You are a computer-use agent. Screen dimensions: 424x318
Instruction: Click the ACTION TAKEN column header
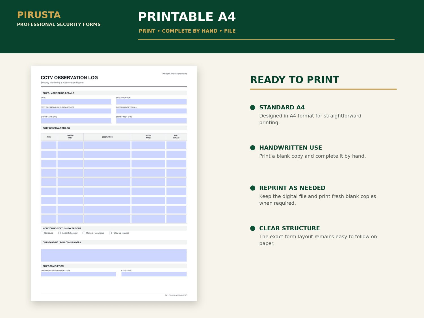(148, 137)
